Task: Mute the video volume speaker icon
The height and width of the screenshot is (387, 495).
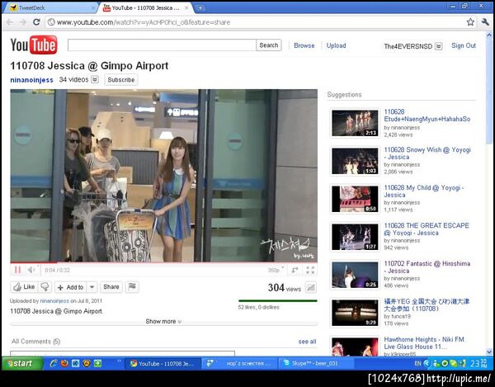Action: click(x=31, y=270)
